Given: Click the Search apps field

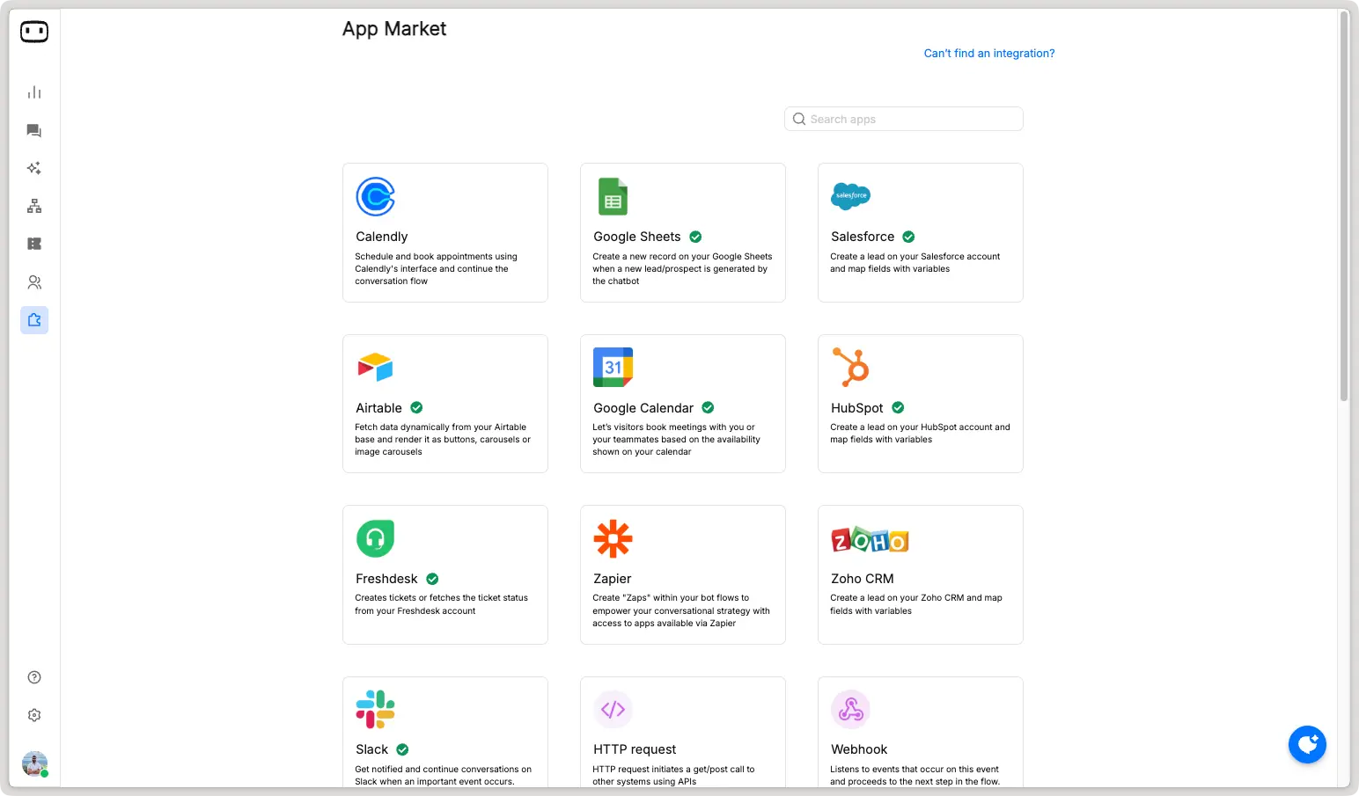Looking at the screenshot, I should tap(902, 119).
